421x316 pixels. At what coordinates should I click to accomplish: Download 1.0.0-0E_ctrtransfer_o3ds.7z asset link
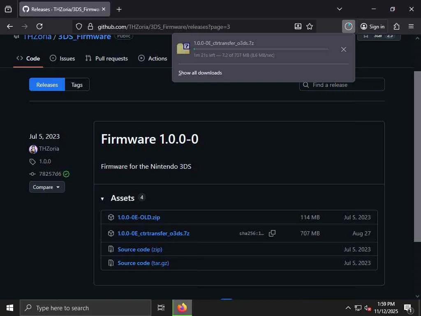[x=153, y=233]
